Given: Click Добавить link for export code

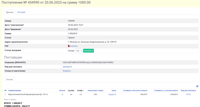Looking at the screenshot, I should 67,67.
